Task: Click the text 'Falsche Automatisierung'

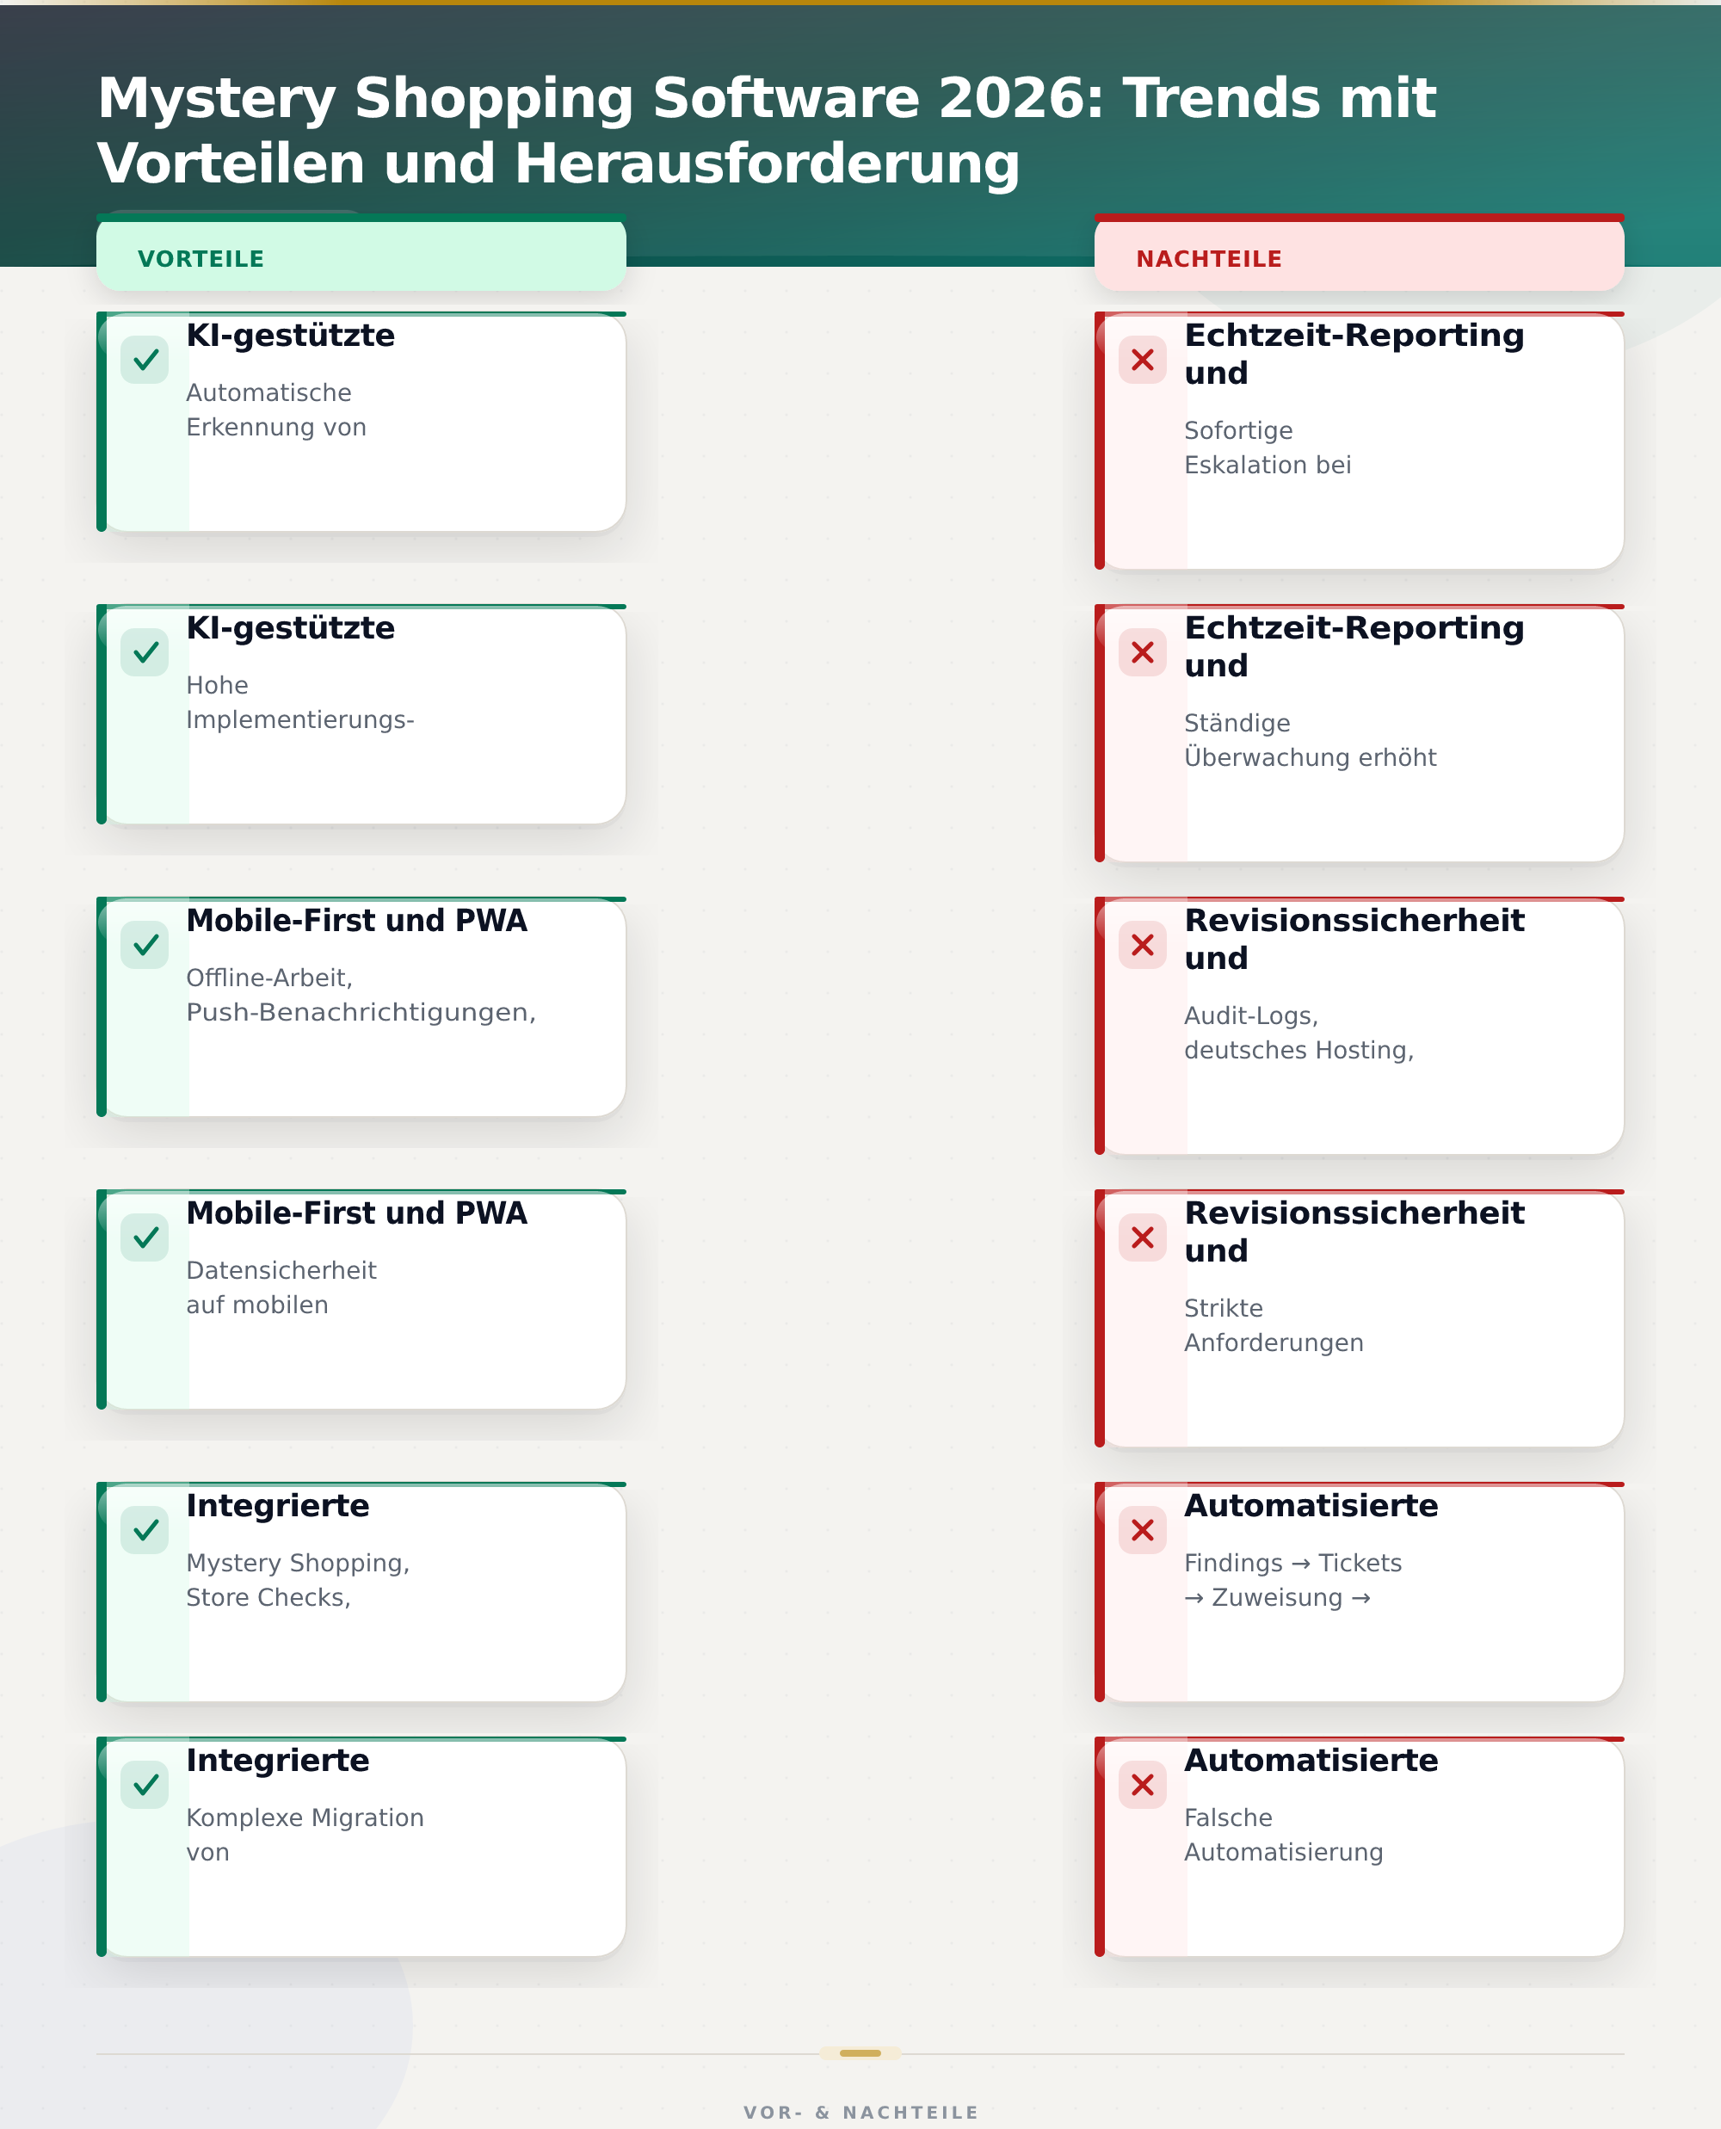Action: click(x=1284, y=1834)
